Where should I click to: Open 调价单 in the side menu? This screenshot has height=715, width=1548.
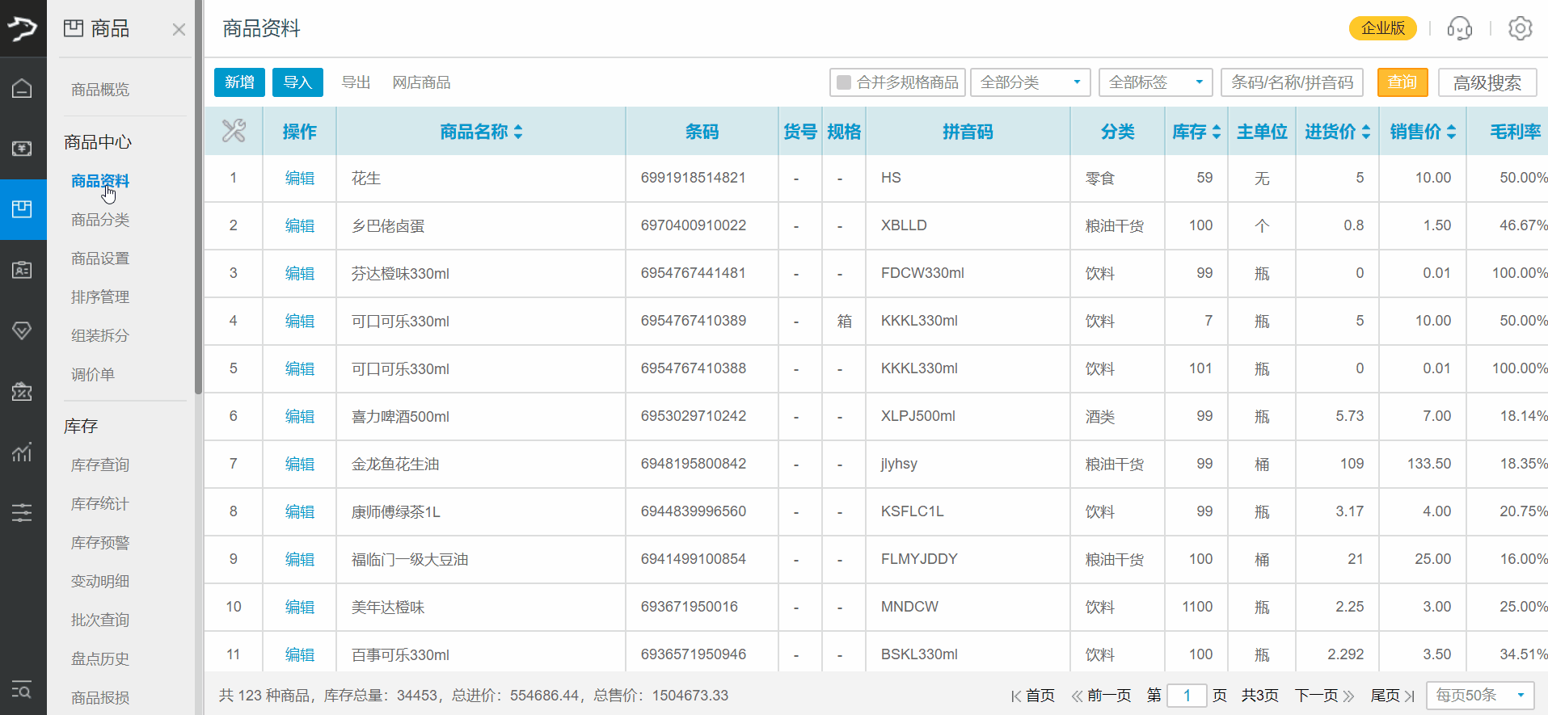click(93, 375)
